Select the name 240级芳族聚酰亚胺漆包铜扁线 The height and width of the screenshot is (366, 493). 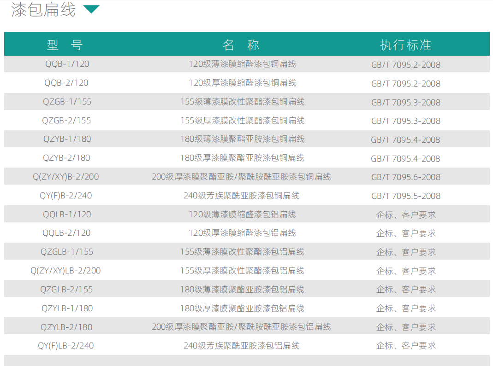(241, 196)
